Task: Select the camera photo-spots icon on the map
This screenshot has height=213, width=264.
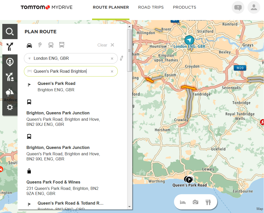Action: pos(195,202)
